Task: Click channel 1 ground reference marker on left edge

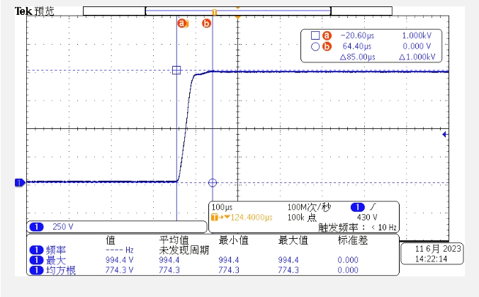Action: coord(19,182)
